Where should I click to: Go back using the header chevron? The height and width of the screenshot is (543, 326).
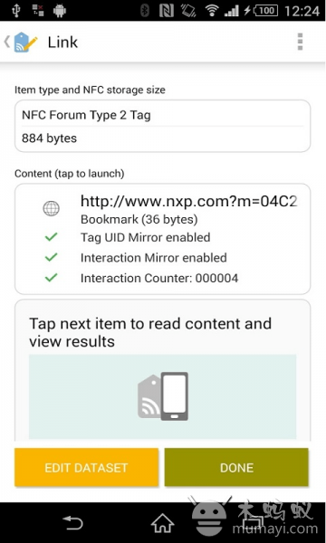coord(7,42)
